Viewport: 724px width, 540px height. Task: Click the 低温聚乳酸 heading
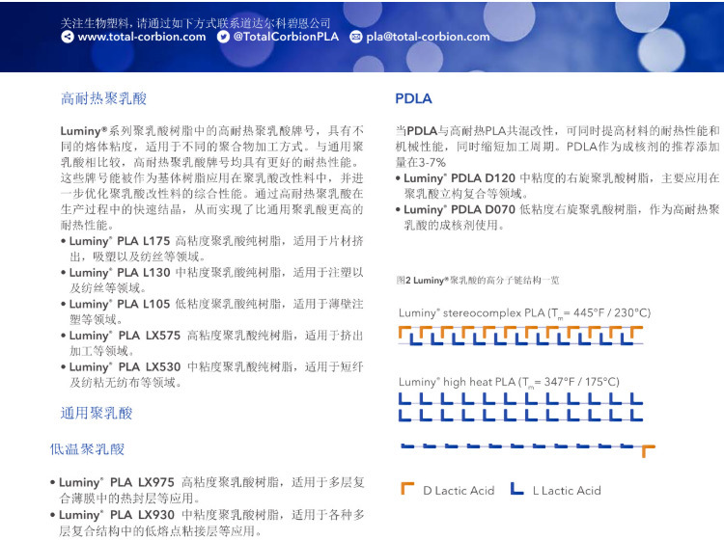[x=87, y=449]
